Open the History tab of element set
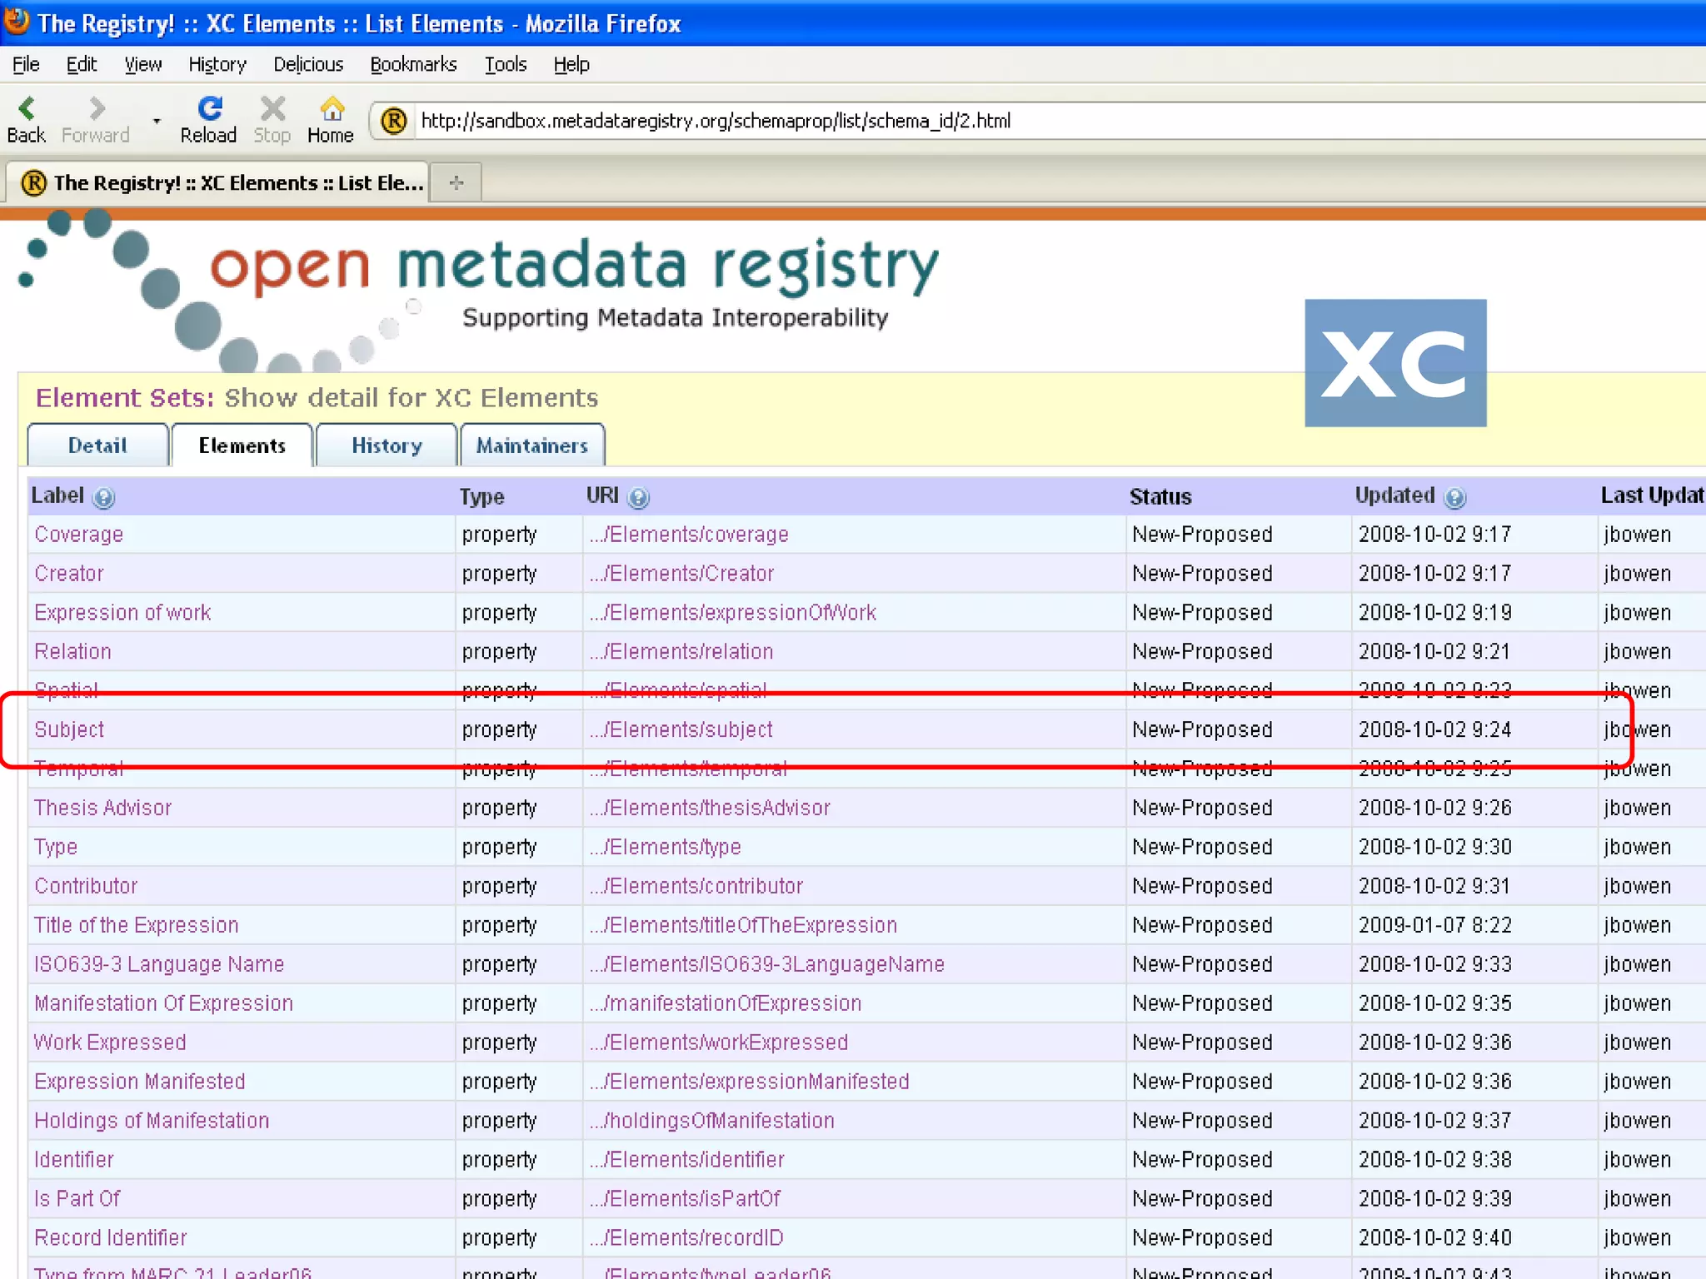The width and height of the screenshot is (1706, 1279). [x=387, y=445]
